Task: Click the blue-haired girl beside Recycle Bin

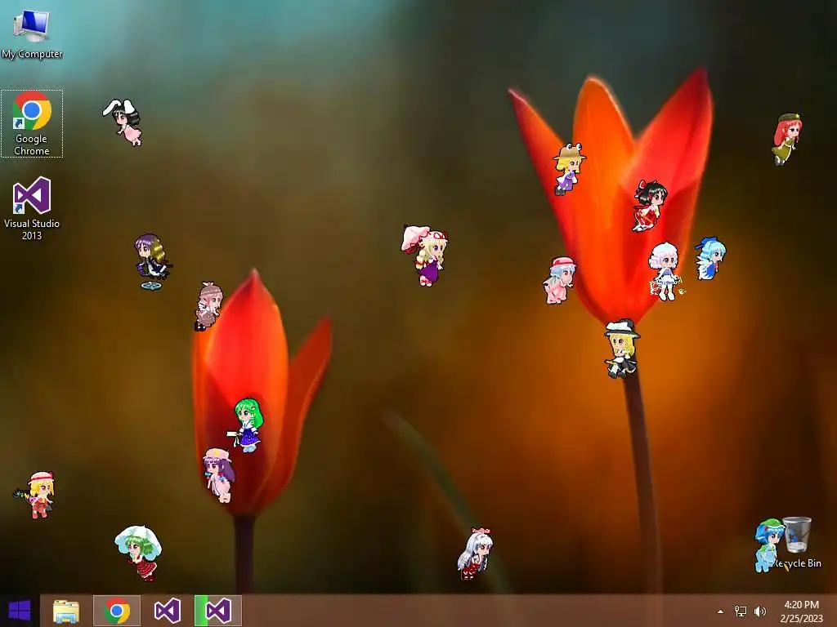Action: point(768,545)
